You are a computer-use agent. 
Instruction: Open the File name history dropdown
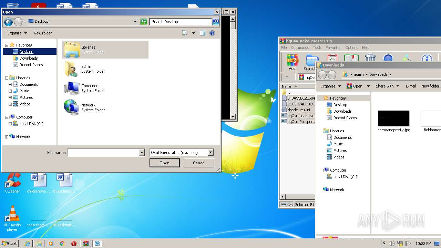click(142, 153)
